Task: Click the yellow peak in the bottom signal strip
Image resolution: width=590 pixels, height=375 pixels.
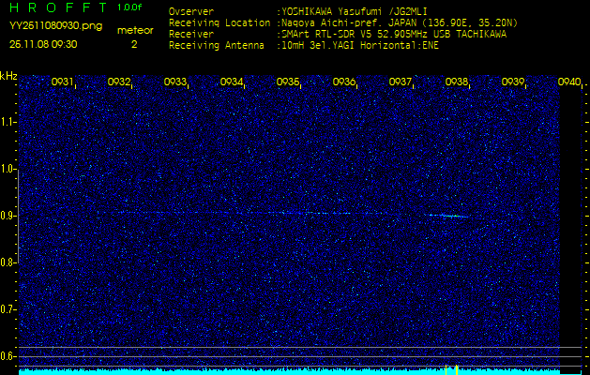Action: pos(455,369)
